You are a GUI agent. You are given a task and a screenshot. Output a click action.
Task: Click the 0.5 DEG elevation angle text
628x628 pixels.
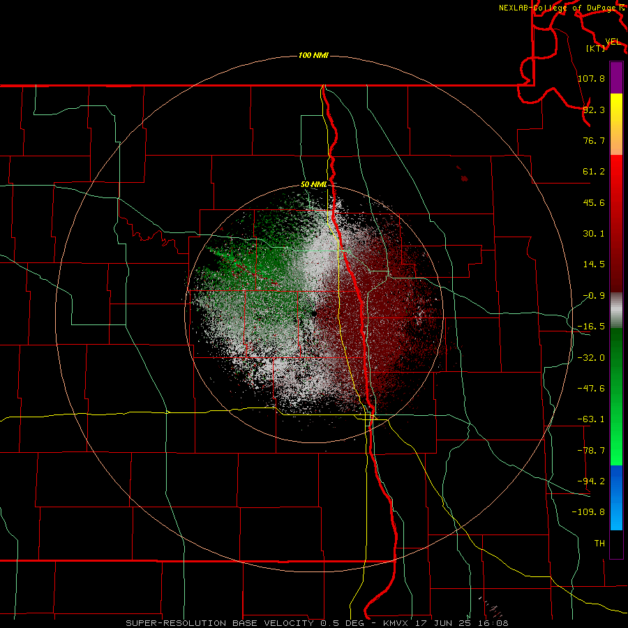[342, 623]
